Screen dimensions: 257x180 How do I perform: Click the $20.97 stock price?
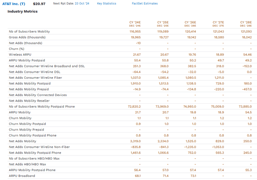[x=39, y=4]
